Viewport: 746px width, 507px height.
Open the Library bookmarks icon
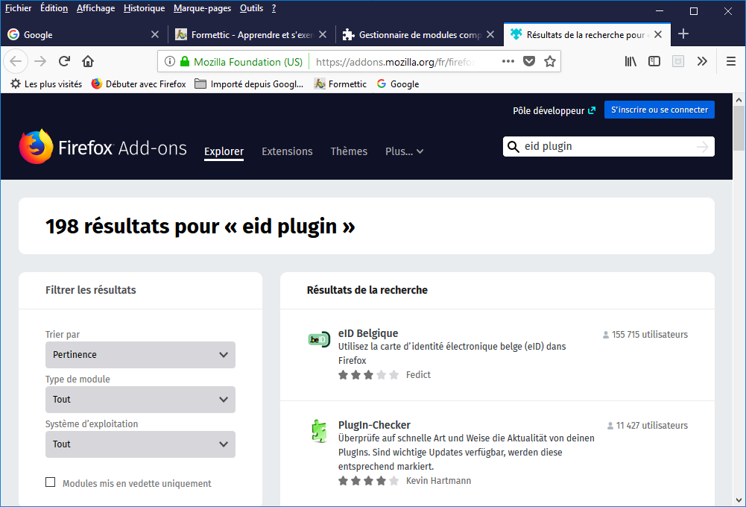click(x=630, y=61)
